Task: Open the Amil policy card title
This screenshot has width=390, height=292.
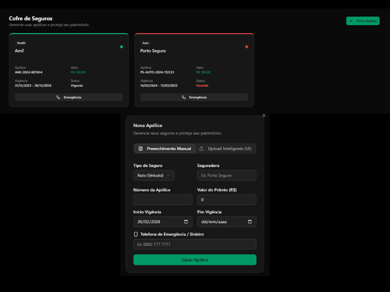Action: click(x=19, y=51)
